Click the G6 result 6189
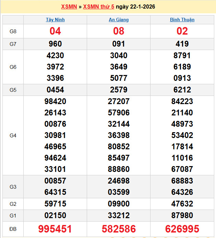 (182, 67)
